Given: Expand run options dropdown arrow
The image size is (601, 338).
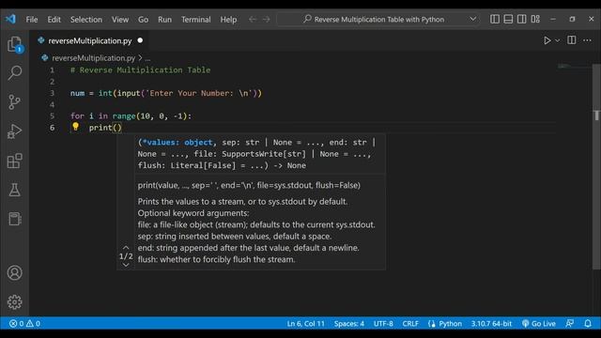Looking at the screenshot, I should pyautogui.click(x=557, y=40).
